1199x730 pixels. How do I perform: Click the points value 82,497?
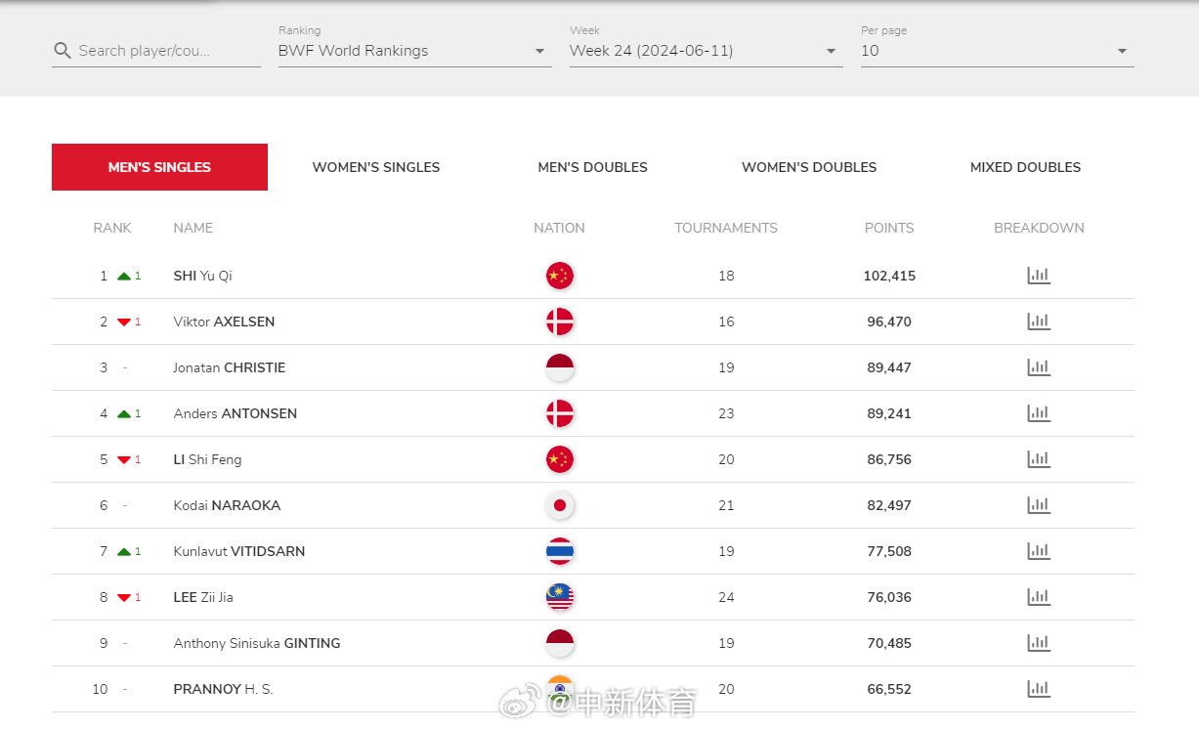pos(889,505)
